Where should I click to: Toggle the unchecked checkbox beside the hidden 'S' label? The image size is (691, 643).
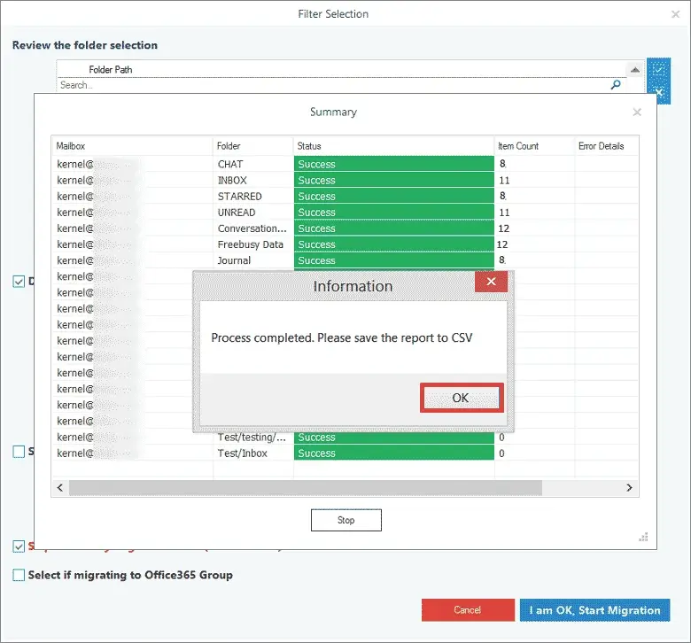pos(19,452)
